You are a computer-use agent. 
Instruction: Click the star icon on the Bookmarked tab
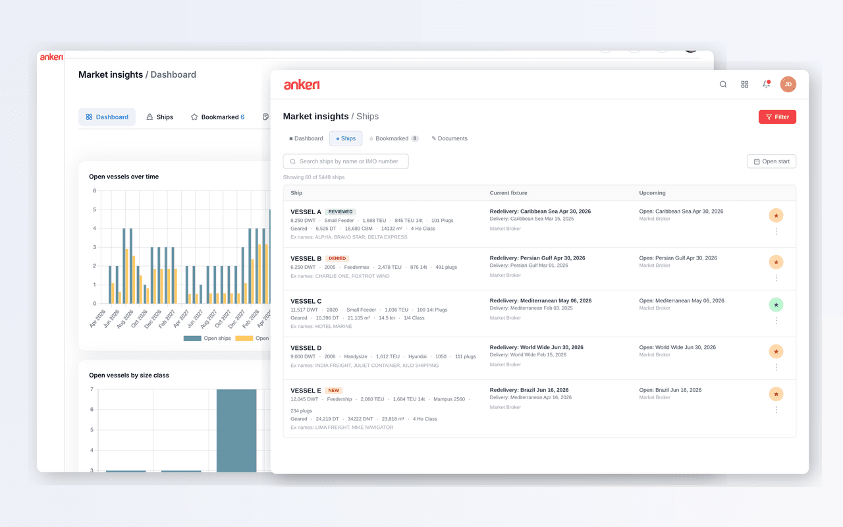click(373, 138)
